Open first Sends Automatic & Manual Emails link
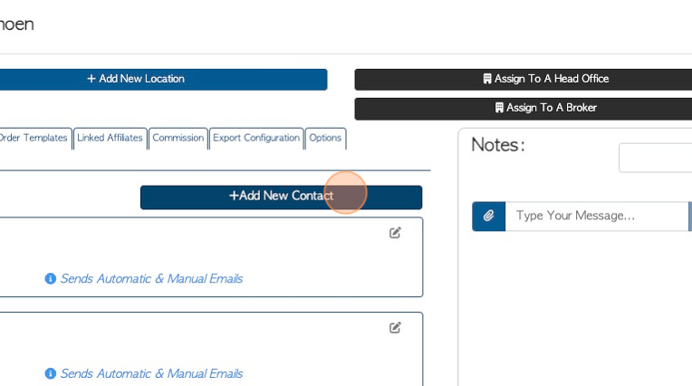 coord(151,279)
